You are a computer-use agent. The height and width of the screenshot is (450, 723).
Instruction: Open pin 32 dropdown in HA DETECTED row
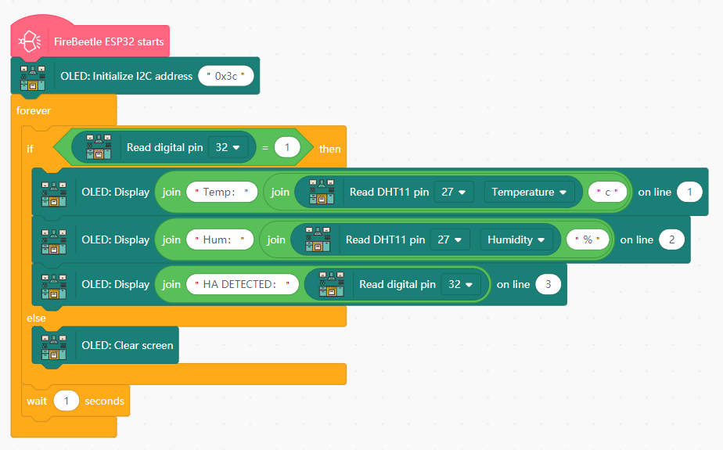tap(463, 284)
